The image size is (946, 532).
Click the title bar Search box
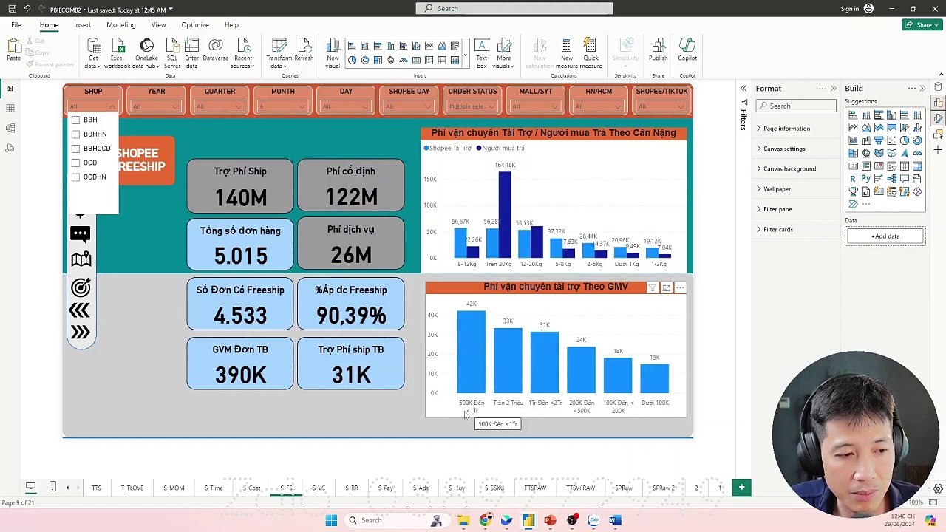pyautogui.click(x=514, y=9)
